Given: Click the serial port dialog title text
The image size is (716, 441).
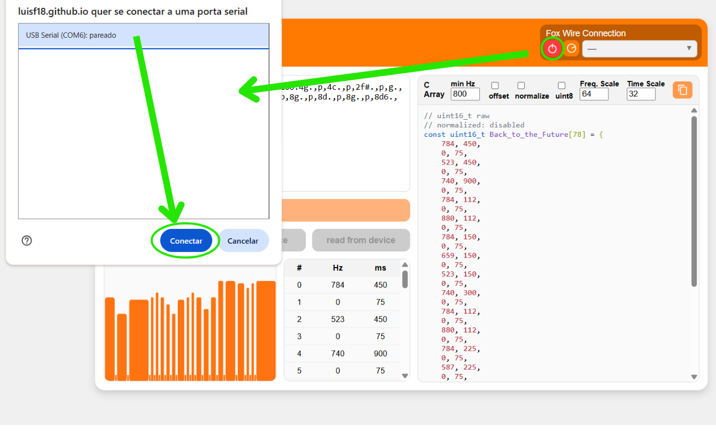Looking at the screenshot, I should point(133,11).
